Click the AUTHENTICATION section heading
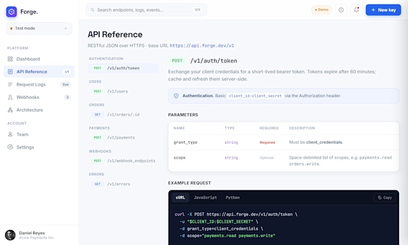The image size is (408, 245). [x=106, y=59]
